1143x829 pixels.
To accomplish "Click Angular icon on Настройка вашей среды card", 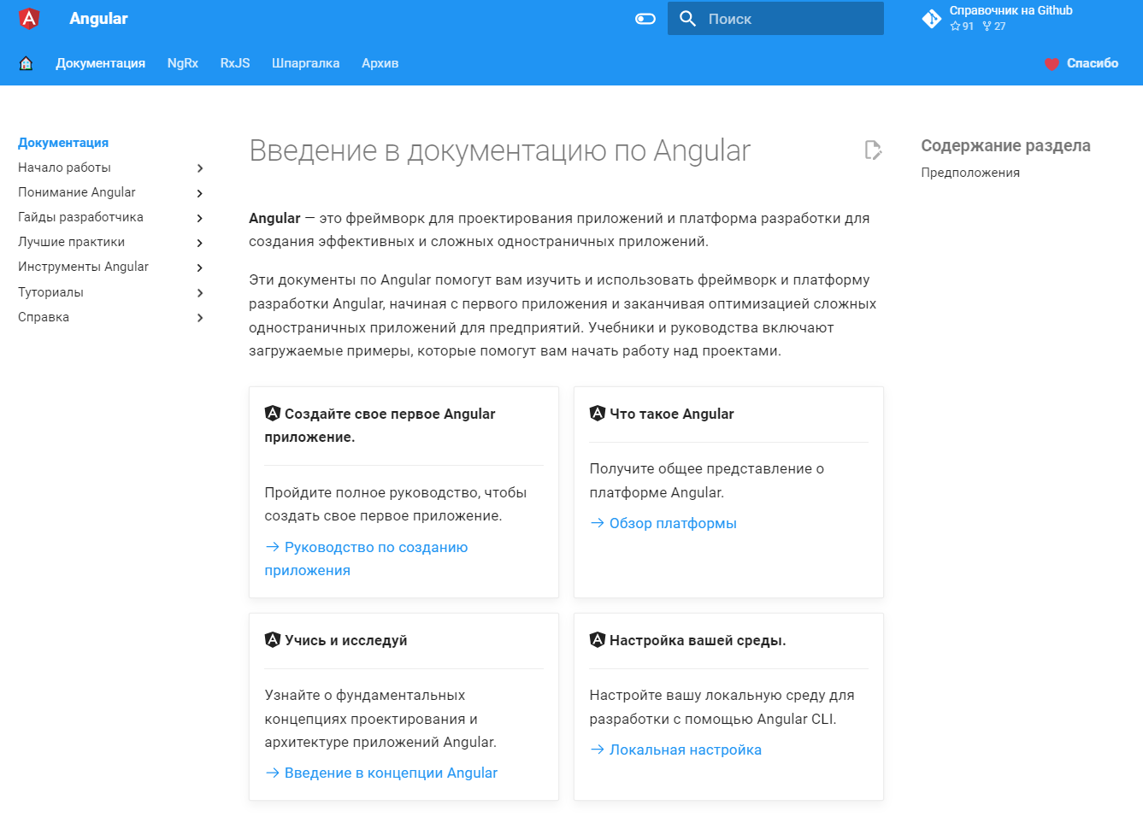I will [x=598, y=639].
